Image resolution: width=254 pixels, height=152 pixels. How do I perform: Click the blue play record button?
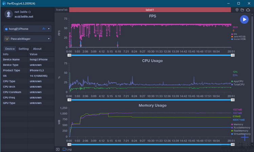tap(244, 19)
